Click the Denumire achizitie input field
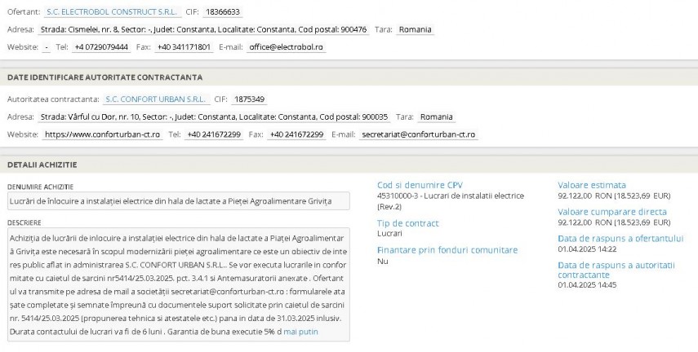 click(179, 201)
